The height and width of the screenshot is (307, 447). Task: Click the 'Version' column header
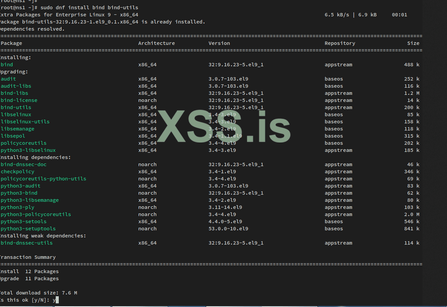point(219,43)
